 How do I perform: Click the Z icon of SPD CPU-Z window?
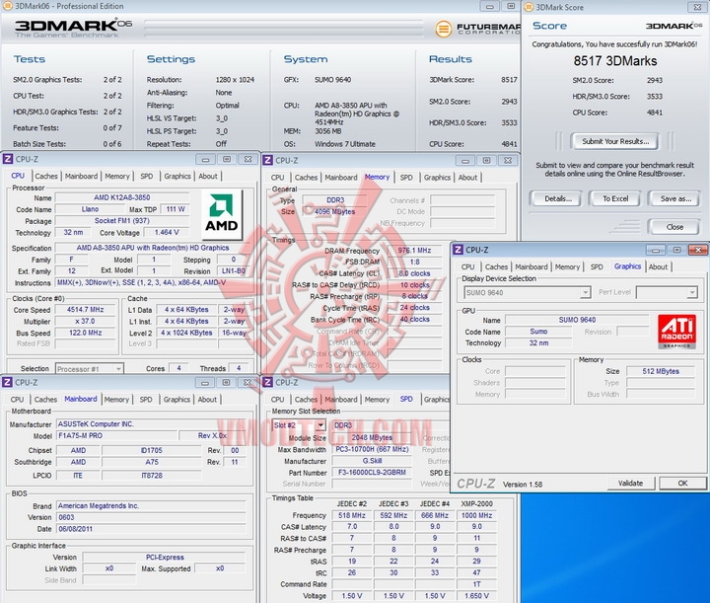tap(267, 382)
